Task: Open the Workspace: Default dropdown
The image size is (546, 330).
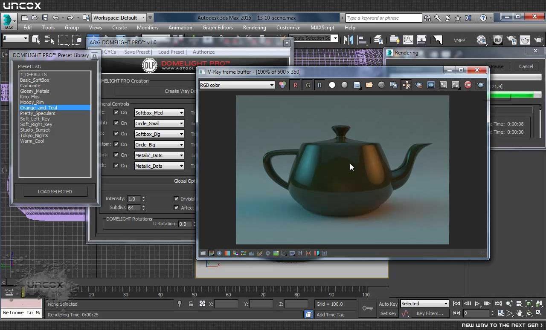Action: click(119, 18)
